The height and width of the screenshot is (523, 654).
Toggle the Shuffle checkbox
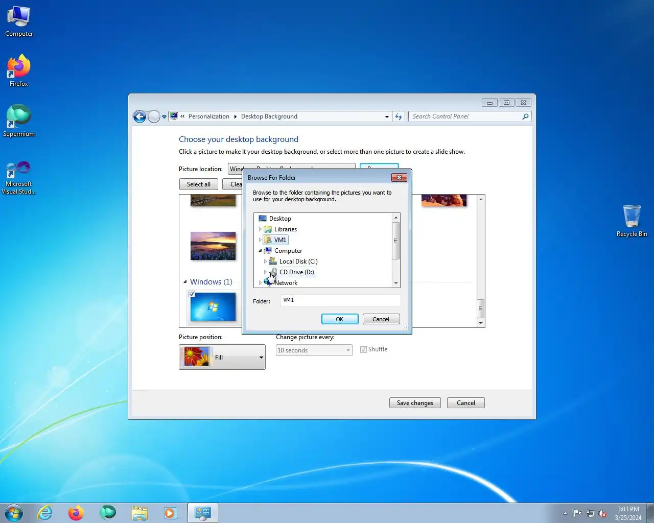click(363, 349)
